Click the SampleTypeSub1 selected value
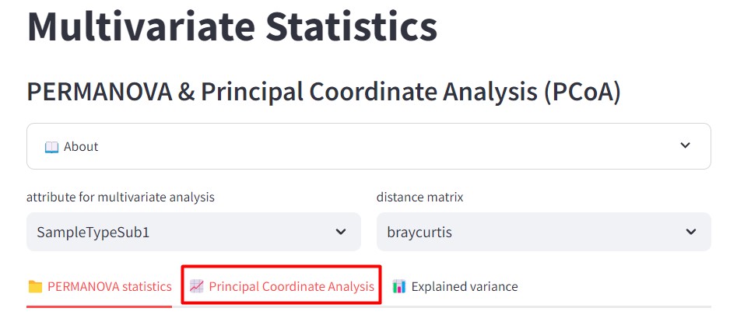Screen dimensions: 737x315 coord(93,232)
